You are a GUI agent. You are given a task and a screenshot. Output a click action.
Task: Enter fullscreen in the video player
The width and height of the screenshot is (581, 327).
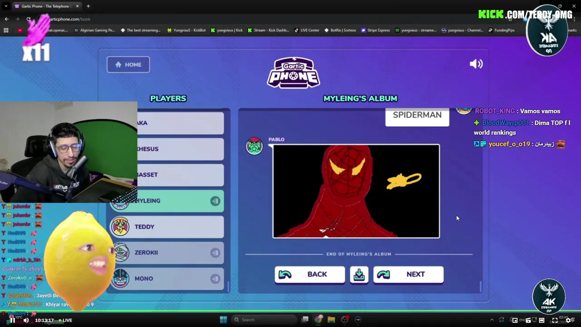point(555,320)
